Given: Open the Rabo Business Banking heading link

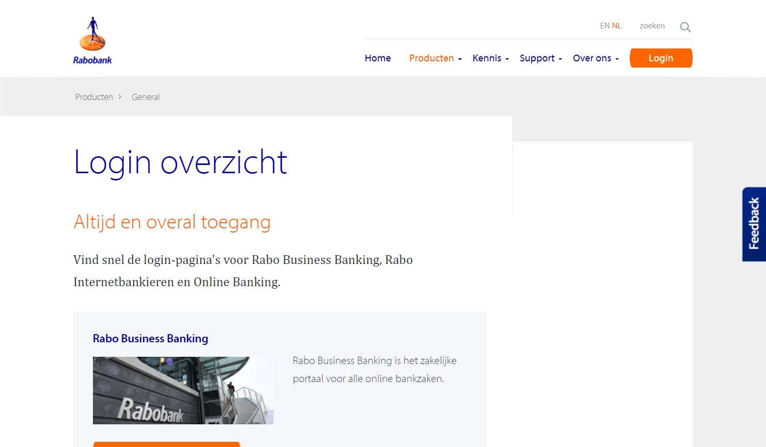Looking at the screenshot, I should click(150, 339).
